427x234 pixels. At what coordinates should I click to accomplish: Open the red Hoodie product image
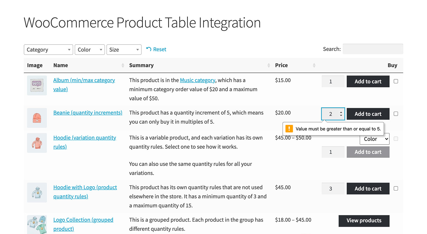pyautogui.click(x=37, y=143)
